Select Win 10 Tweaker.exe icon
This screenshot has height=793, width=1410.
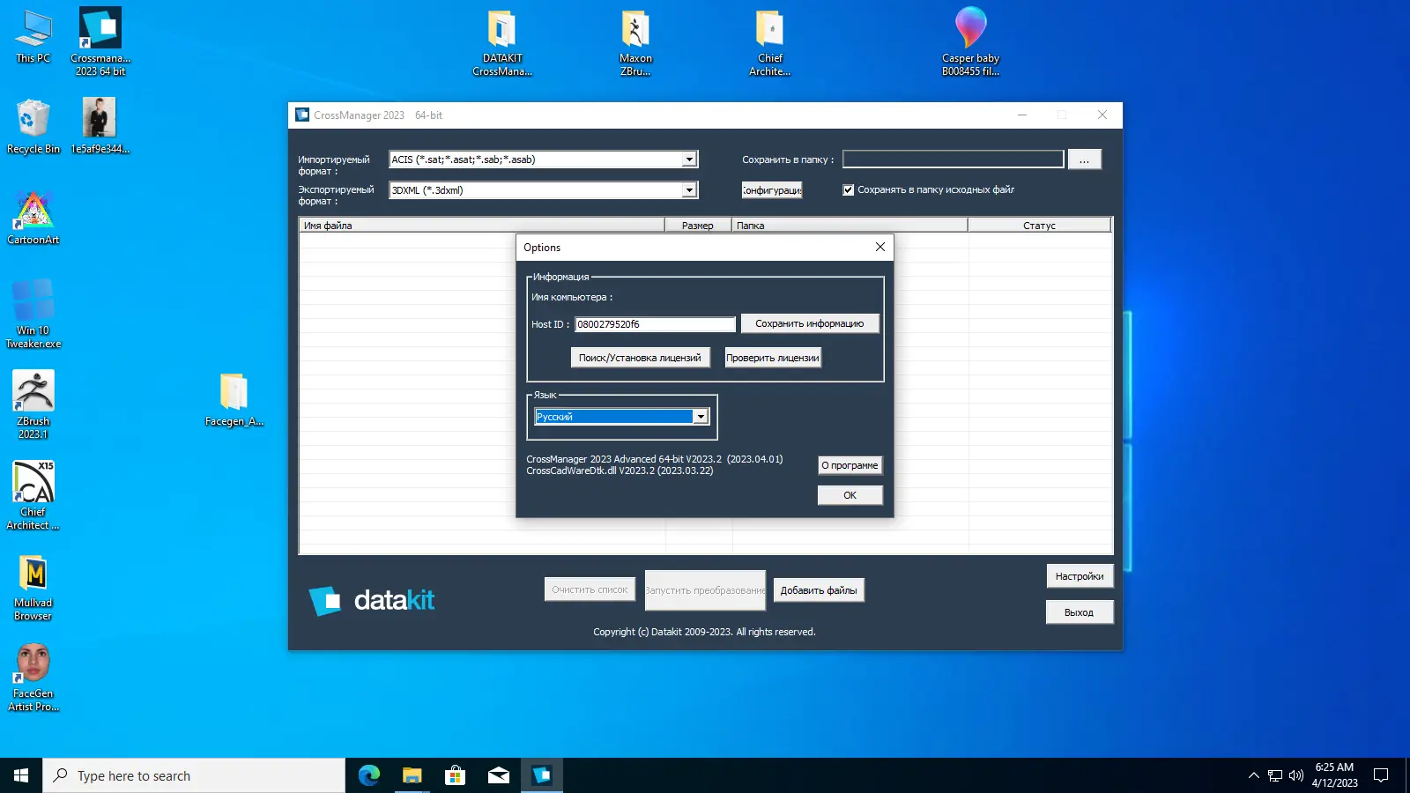click(x=33, y=314)
